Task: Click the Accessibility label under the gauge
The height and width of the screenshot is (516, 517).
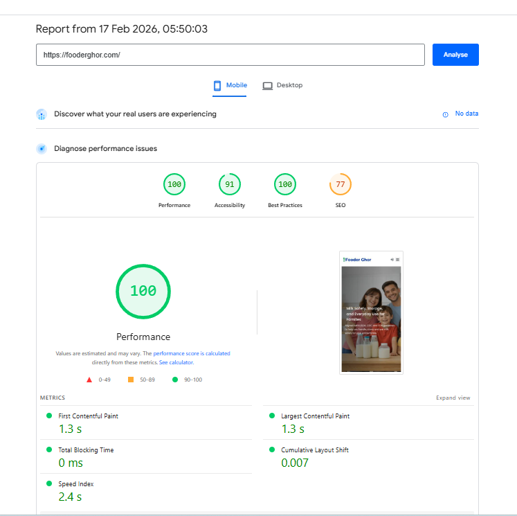Action: click(x=230, y=205)
